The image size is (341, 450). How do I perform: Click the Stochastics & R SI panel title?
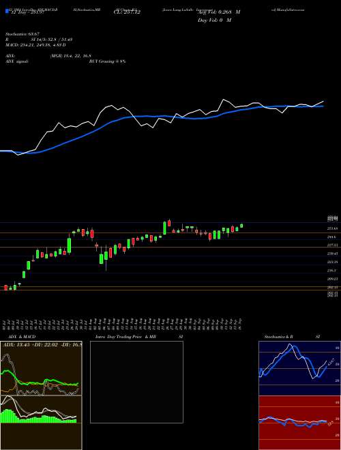pos(292,337)
